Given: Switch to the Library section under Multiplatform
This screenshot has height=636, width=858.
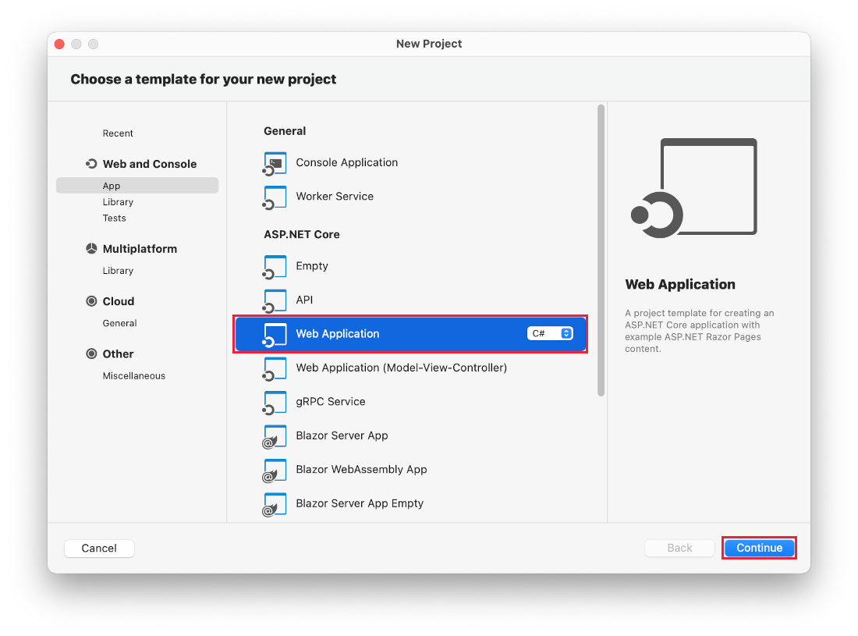Looking at the screenshot, I should pos(118,271).
